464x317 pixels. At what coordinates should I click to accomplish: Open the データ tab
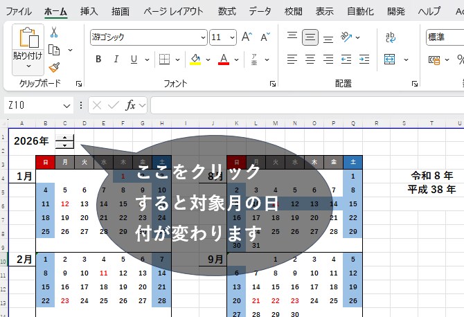click(260, 12)
